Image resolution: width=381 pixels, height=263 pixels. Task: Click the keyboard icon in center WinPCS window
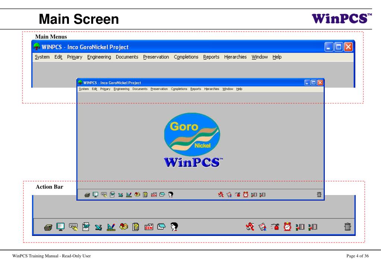point(104,195)
